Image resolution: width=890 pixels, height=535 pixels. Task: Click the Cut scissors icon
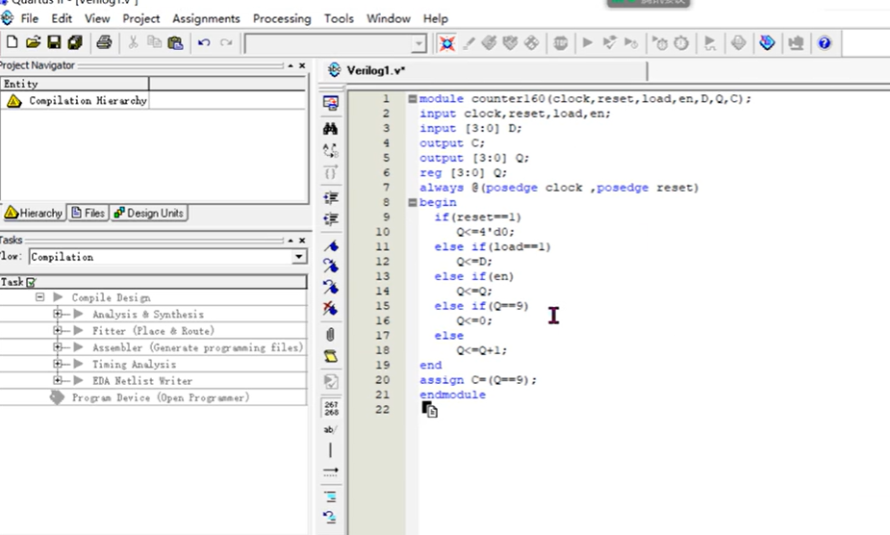(133, 42)
